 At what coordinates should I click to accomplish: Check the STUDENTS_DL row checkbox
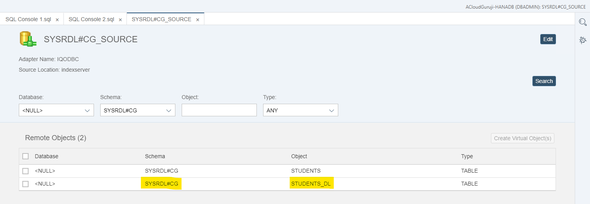coord(25,184)
